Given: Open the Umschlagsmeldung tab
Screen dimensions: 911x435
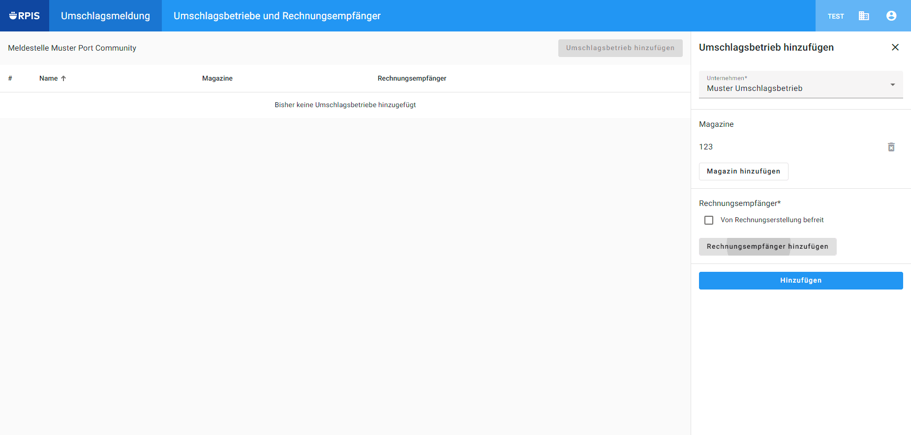Looking at the screenshot, I should click(x=105, y=16).
